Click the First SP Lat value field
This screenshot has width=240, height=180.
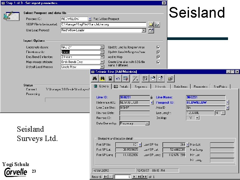pyautogui.click(x=127, y=150)
